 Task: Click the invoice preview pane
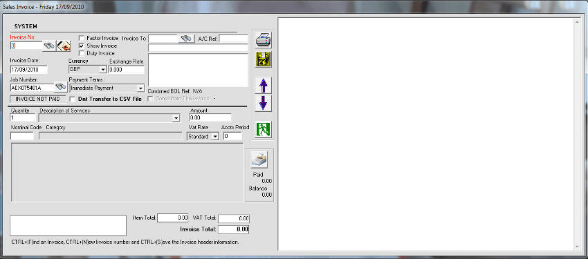coord(427,134)
